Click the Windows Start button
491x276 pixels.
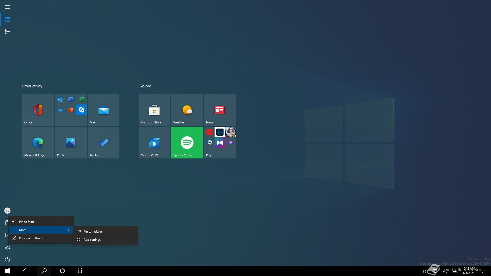pyautogui.click(x=7, y=271)
